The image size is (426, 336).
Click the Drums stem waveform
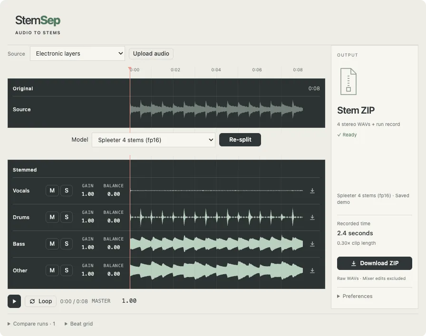click(216, 217)
